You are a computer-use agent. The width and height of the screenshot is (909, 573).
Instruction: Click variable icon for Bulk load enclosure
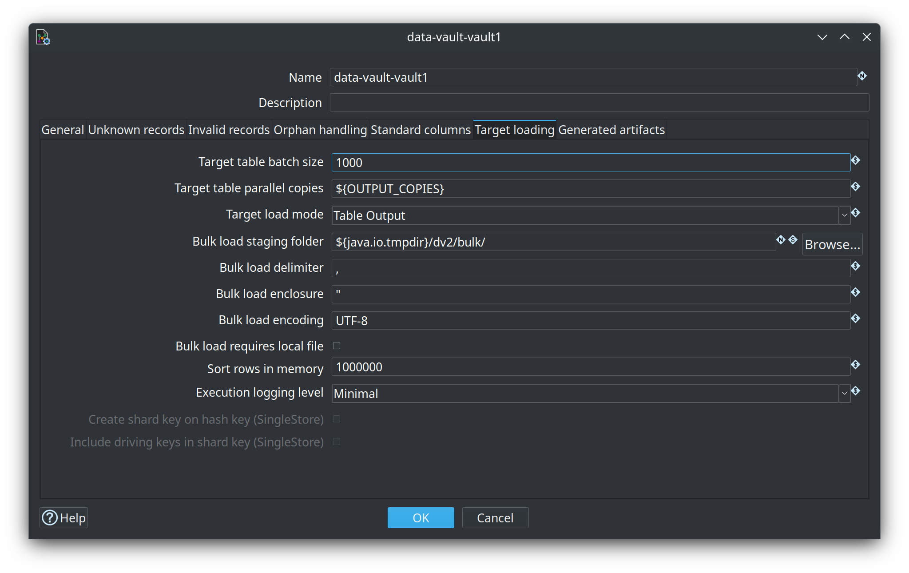click(x=856, y=292)
